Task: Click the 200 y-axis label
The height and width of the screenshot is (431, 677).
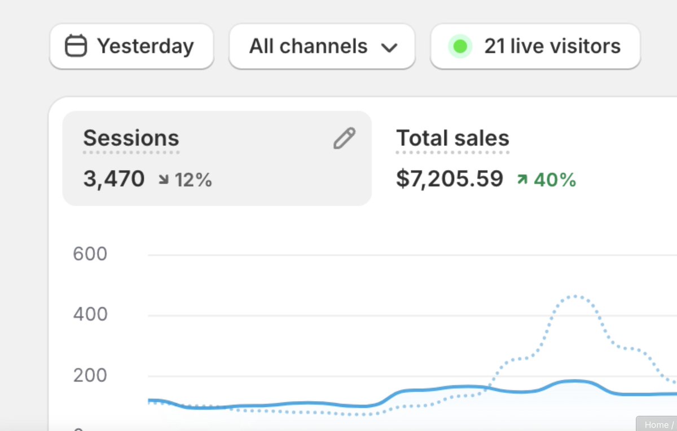Action: click(90, 375)
